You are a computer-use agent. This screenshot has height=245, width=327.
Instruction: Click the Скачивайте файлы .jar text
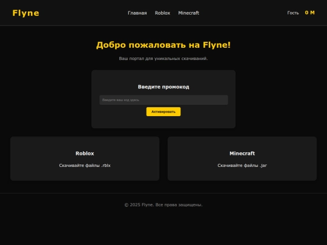tap(242, 165)
